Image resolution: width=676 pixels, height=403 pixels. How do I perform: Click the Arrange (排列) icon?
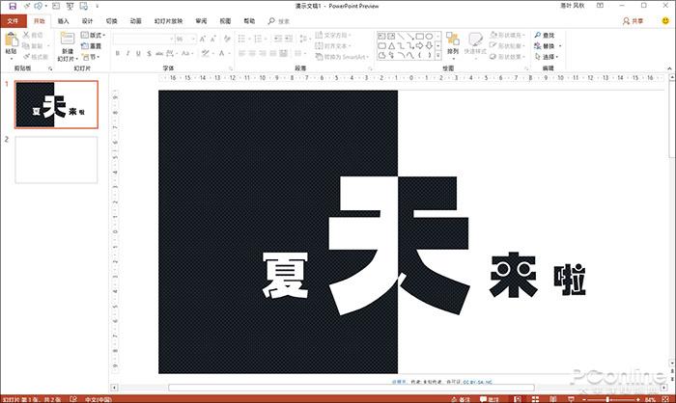pyautogui.click(x=452, y=42)
